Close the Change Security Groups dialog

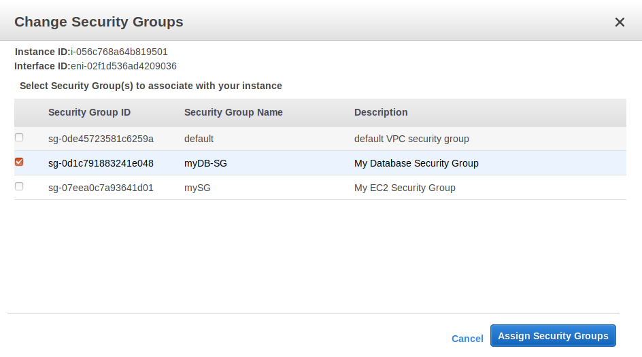(620, 22)
